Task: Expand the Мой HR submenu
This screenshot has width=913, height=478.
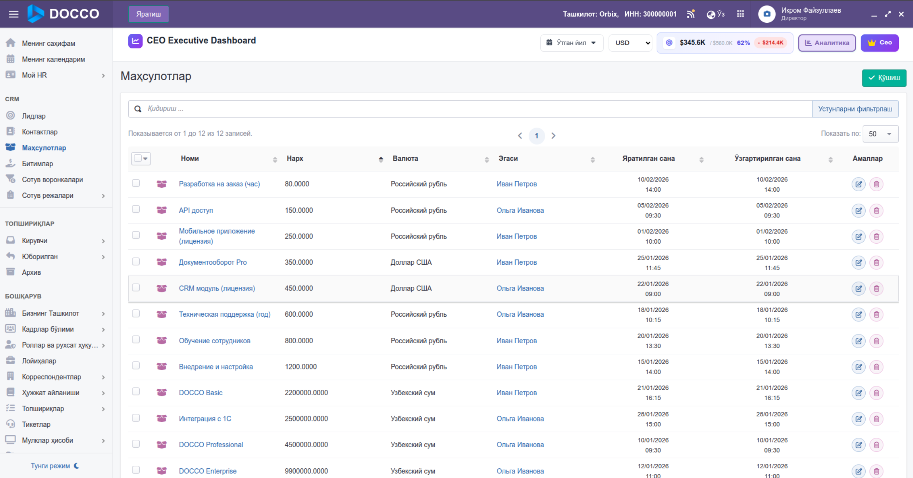Action: 103,75
